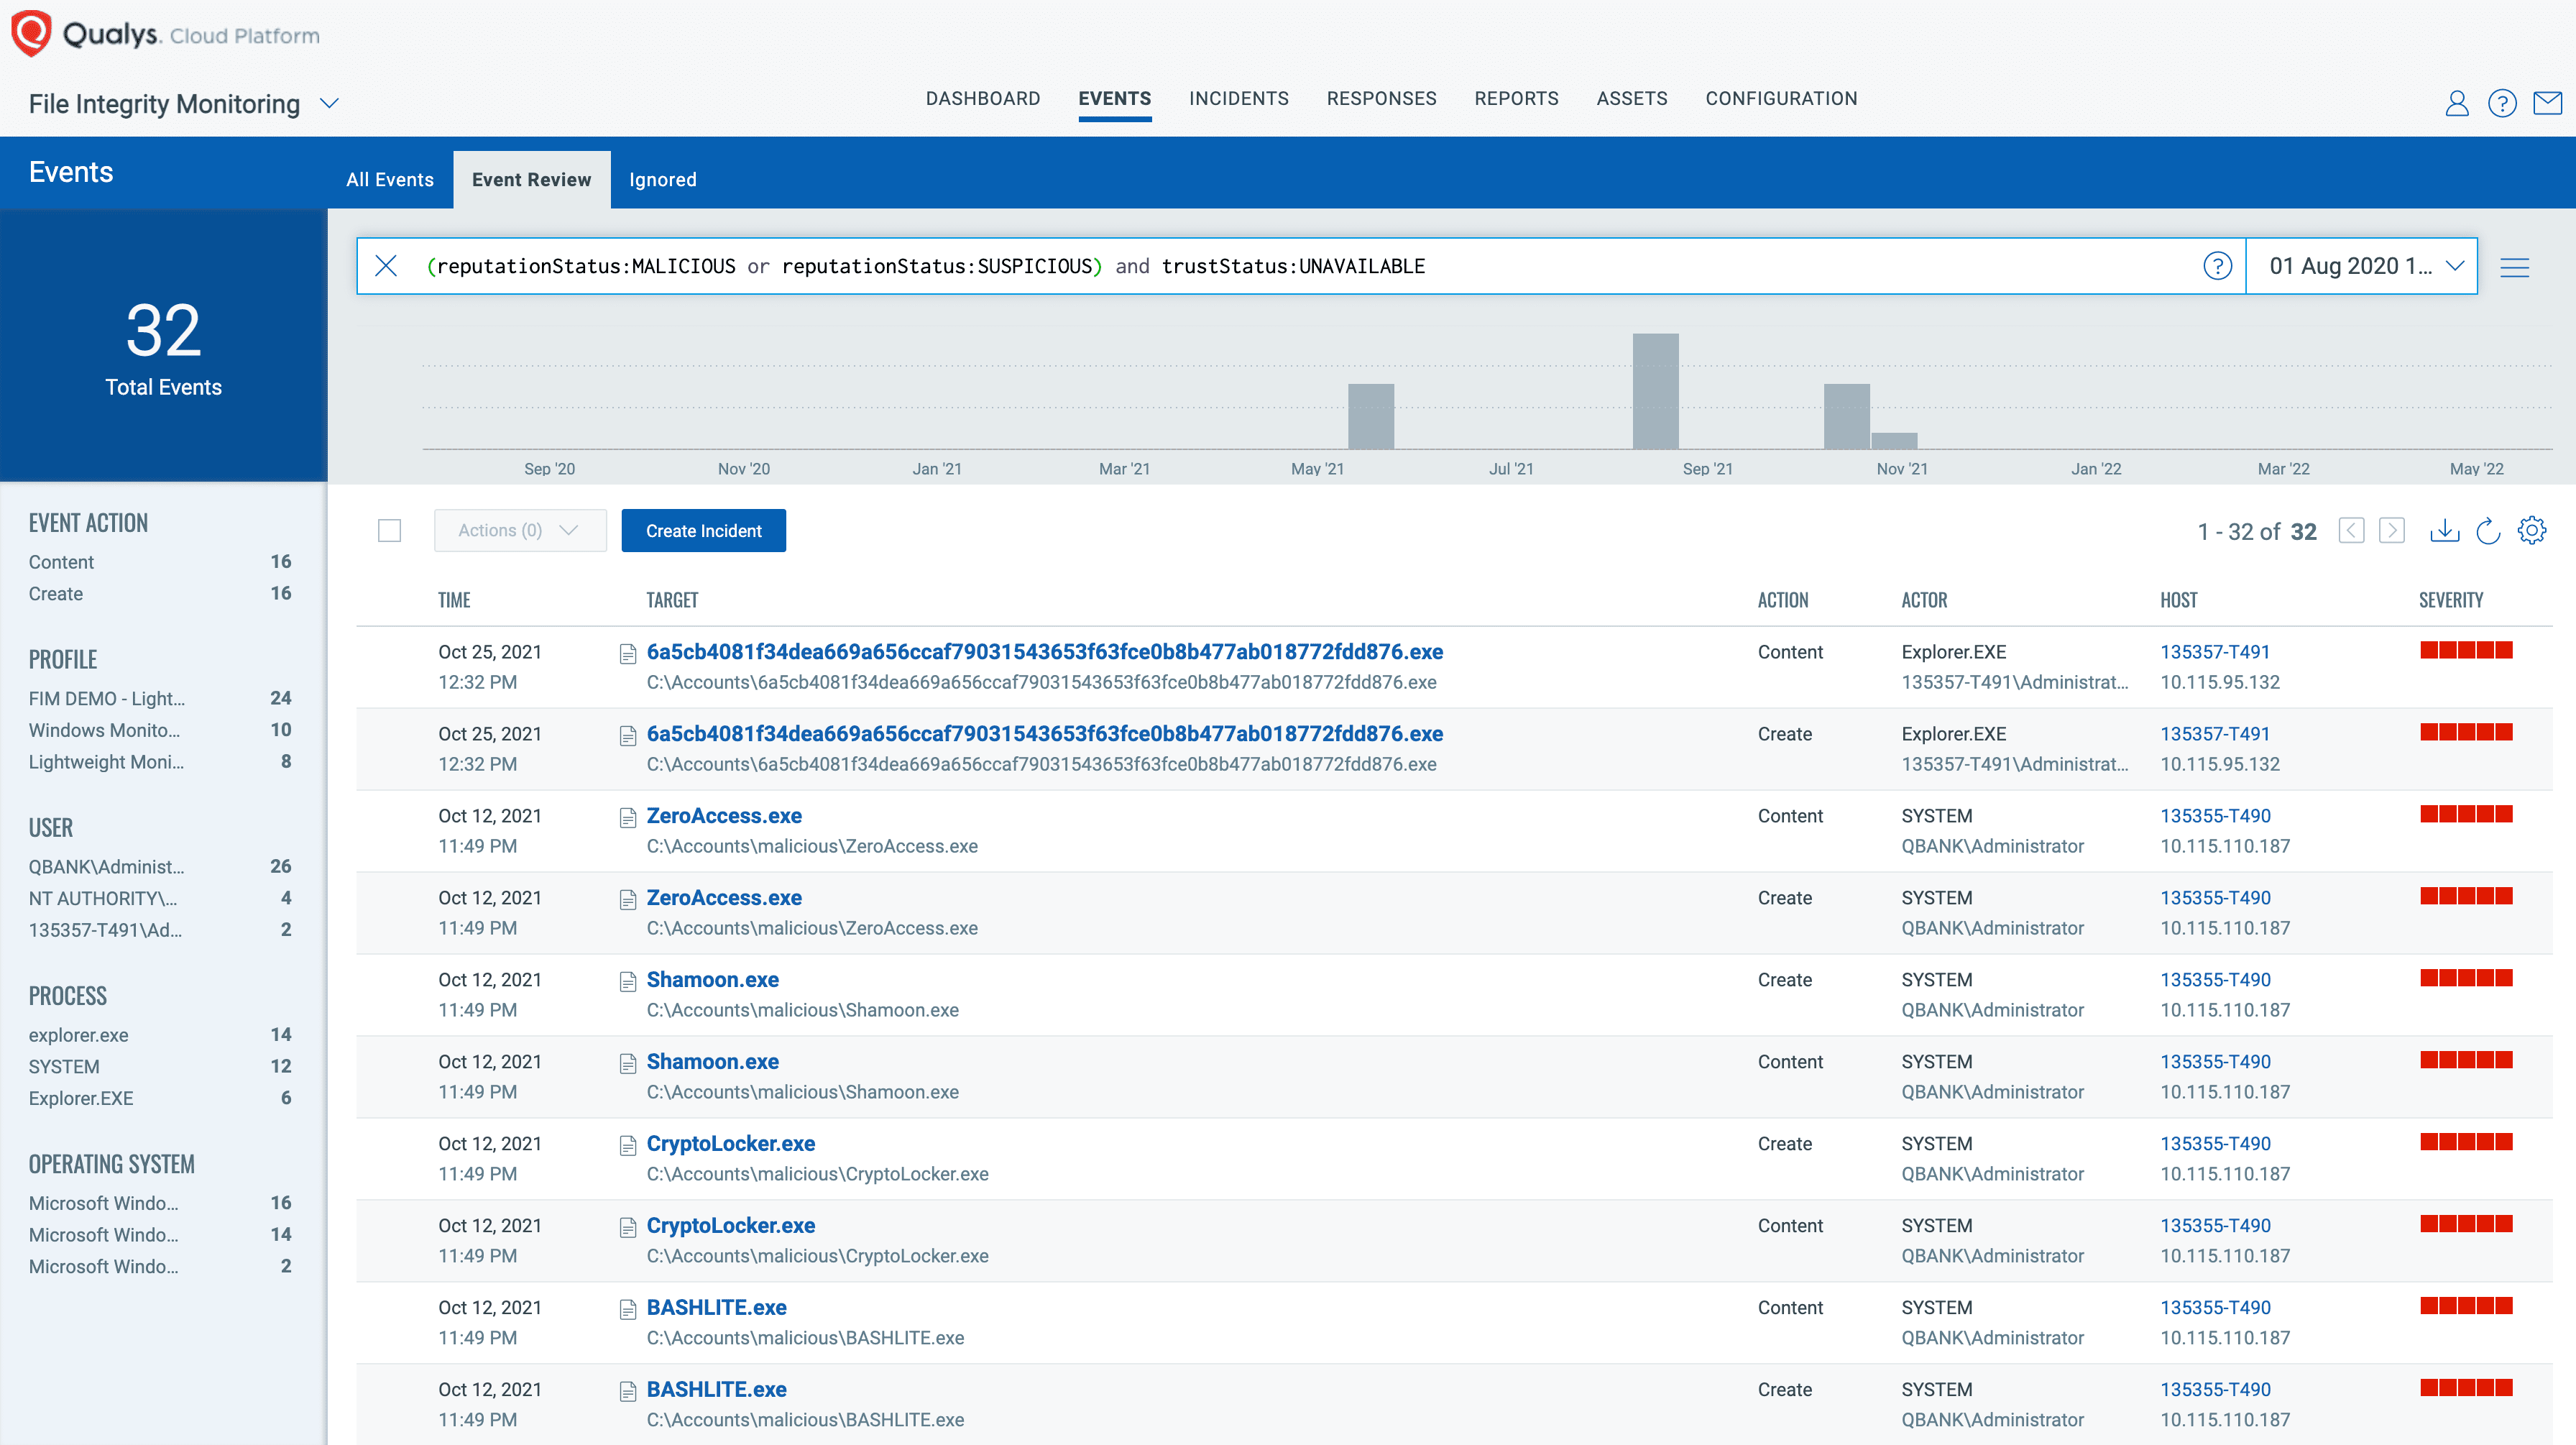Viewport: 2576px width, 1445px height.
Task: Click the Create Incident button
Action: [704, 530]
